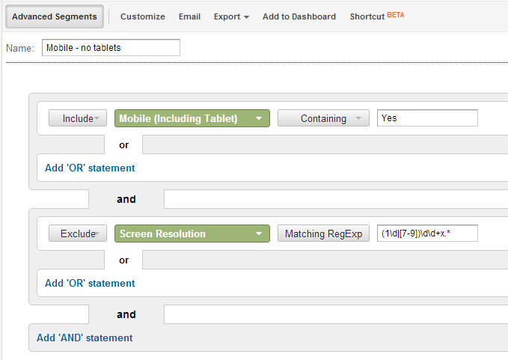Click second Add 'OR' statement link

pos(90,283)
